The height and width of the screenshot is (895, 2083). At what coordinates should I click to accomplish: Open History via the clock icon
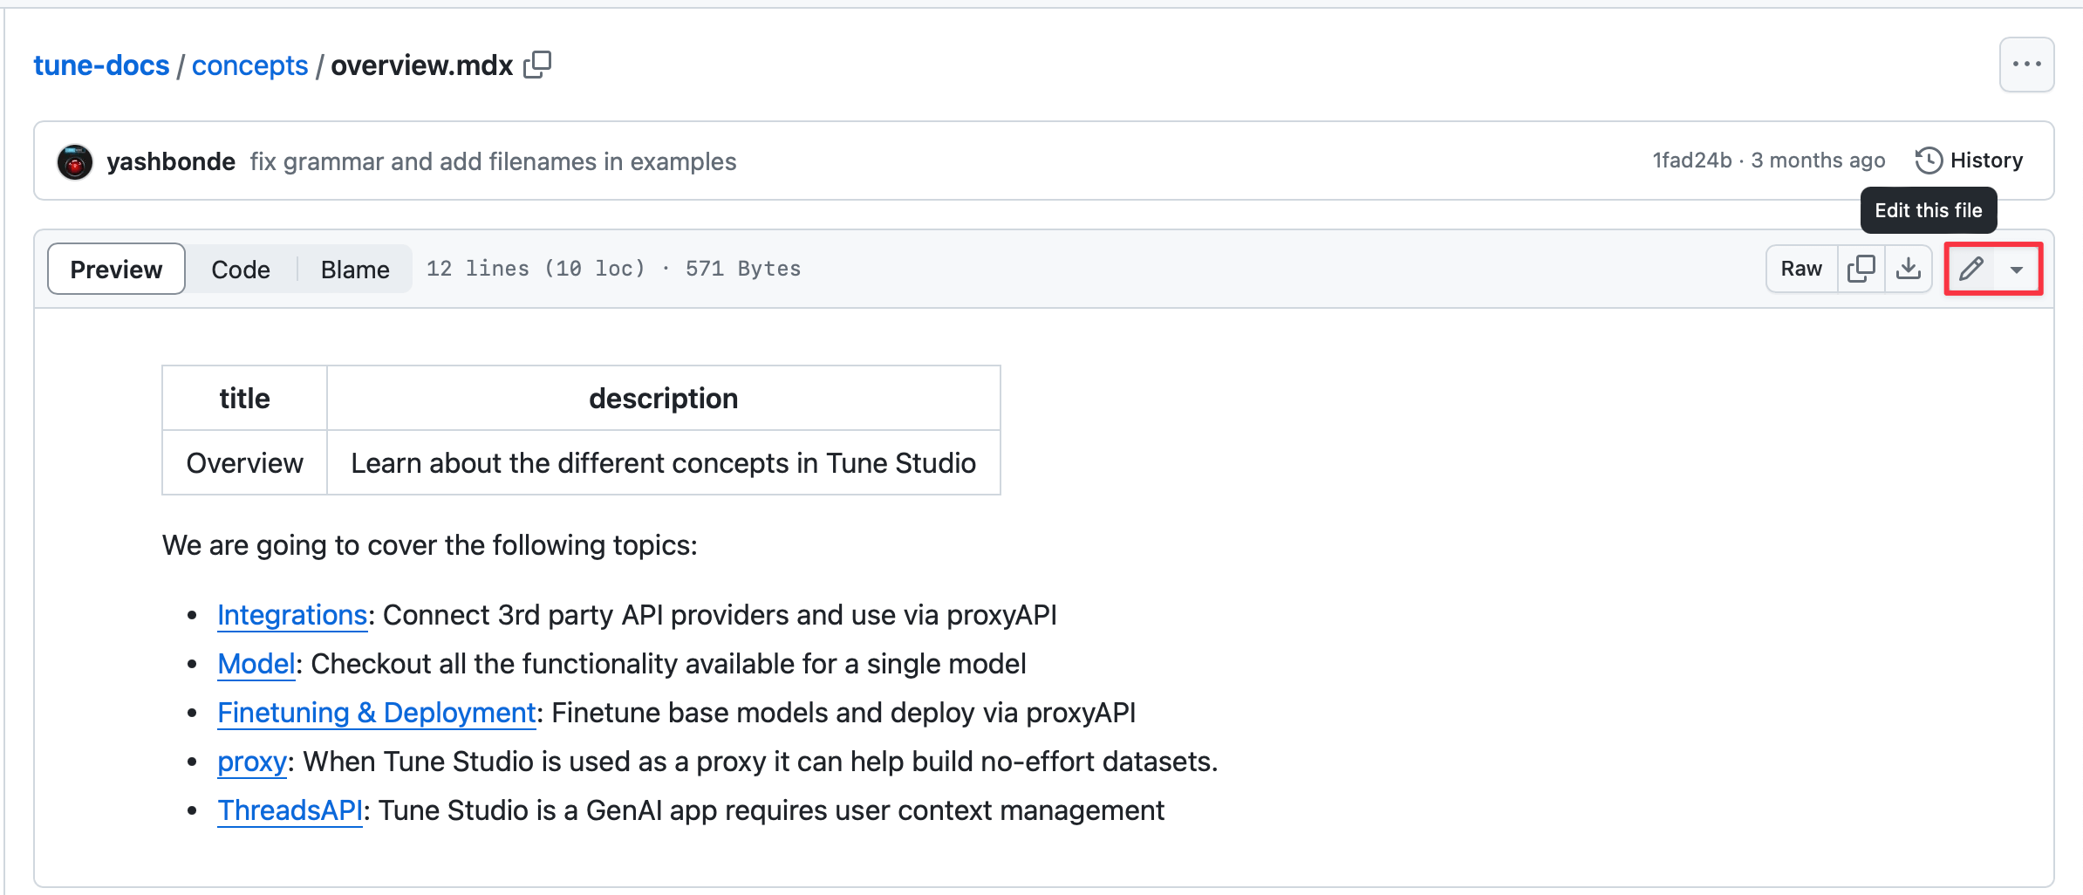1929,161
